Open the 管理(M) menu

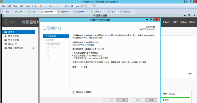(x=166, y=22)
